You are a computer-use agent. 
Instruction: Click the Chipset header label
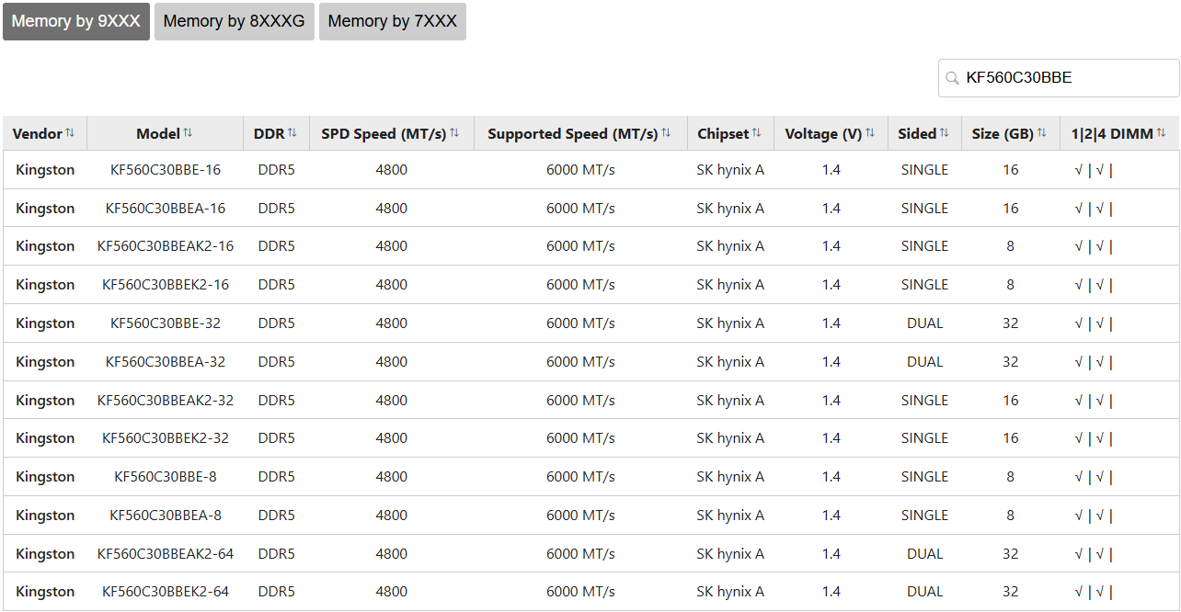723,134
